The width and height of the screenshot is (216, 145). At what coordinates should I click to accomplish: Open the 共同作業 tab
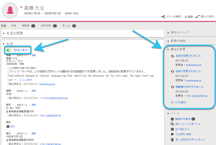tap(49, 26)
